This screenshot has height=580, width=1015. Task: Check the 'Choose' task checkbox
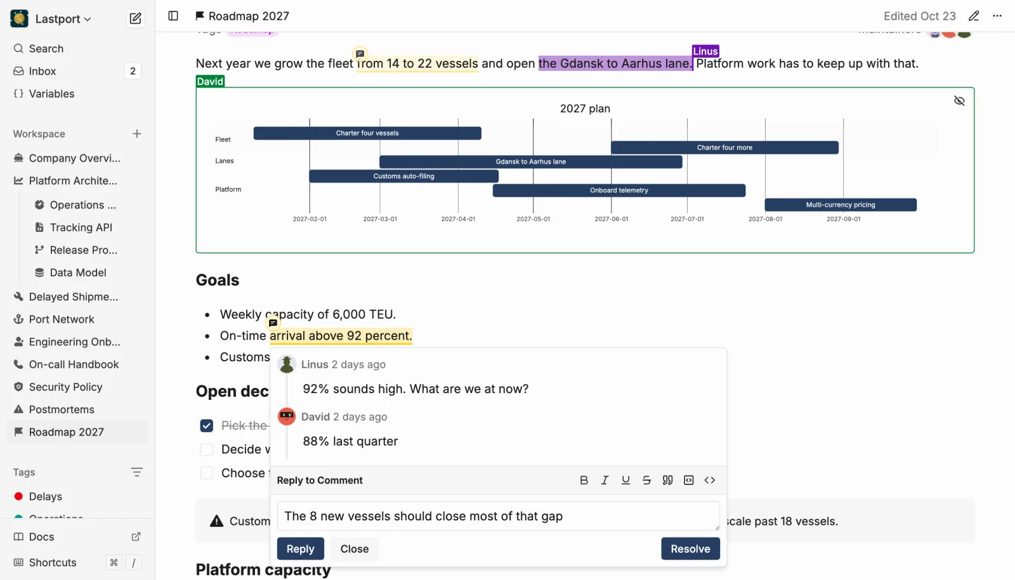[206, 474]
